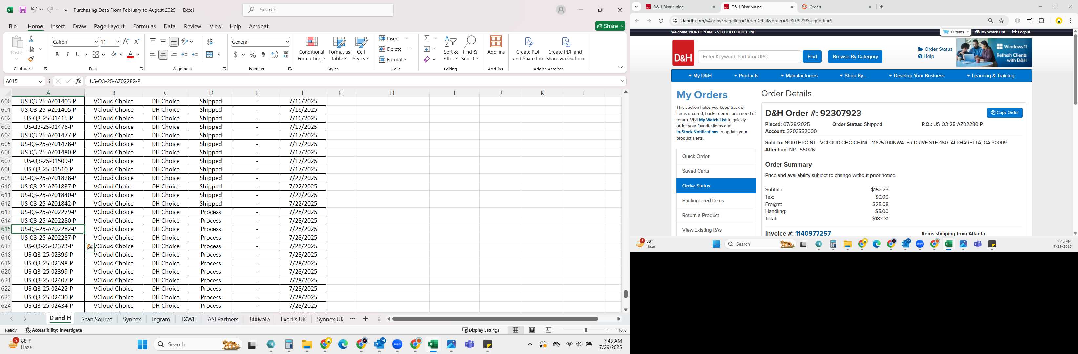Save the workbook with the floppy icon
The width and height of the screenshot is (1078, 354).
tap(23, 10)
